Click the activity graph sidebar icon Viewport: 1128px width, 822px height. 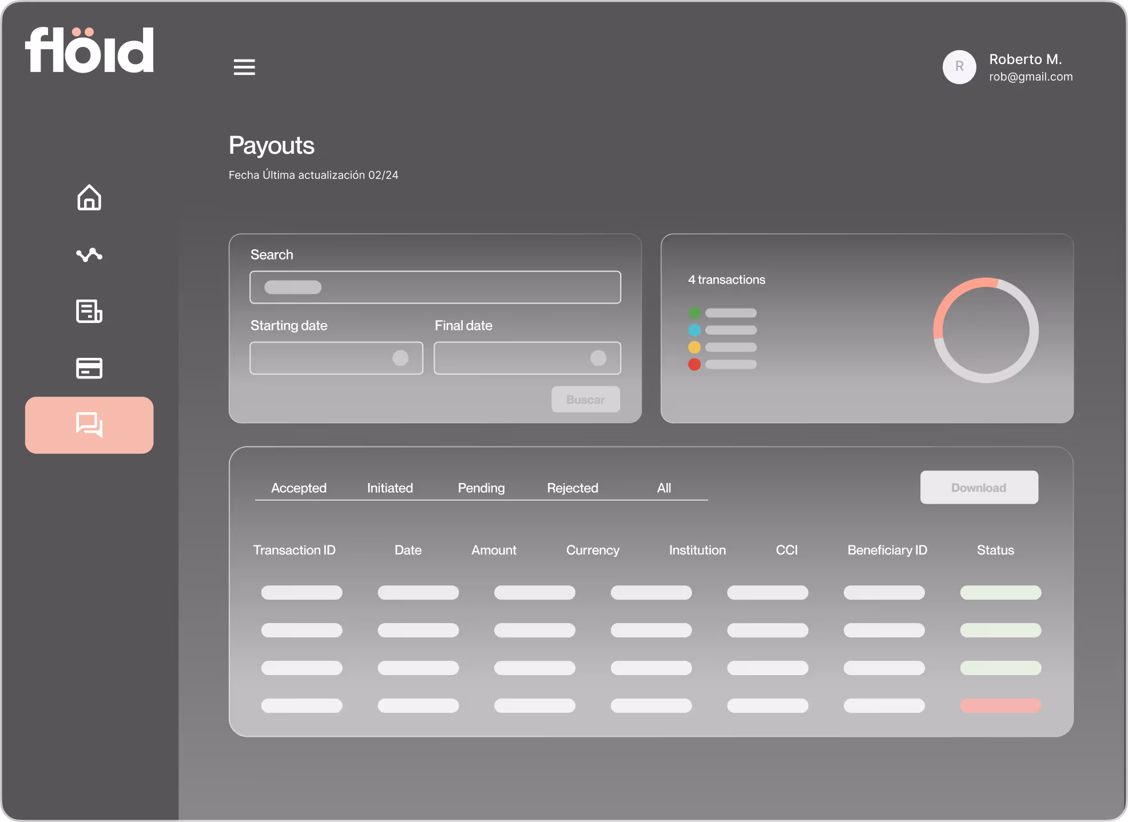(89, 254)
